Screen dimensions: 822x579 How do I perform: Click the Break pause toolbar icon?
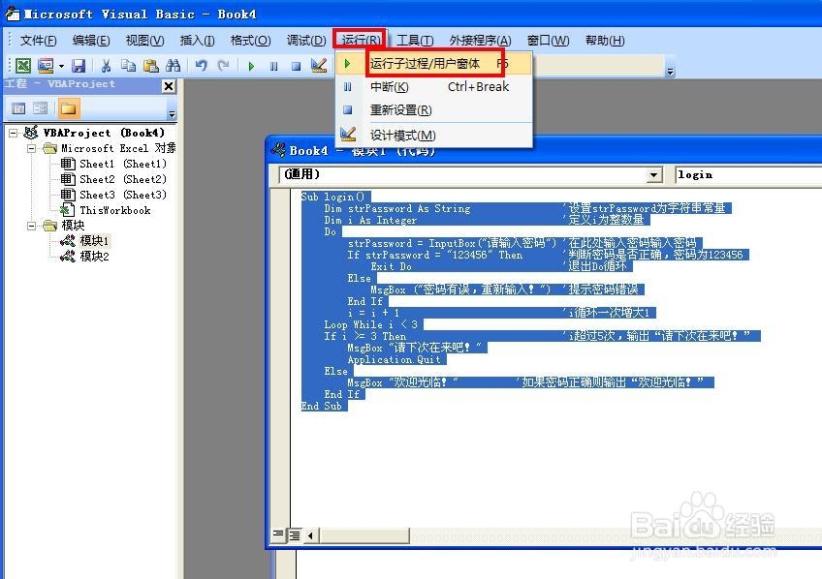click(x=273, y=66)
